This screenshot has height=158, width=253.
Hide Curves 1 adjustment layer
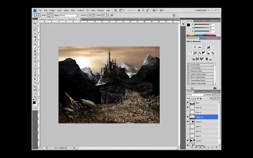pyautogui.click(x=188, y=122)
